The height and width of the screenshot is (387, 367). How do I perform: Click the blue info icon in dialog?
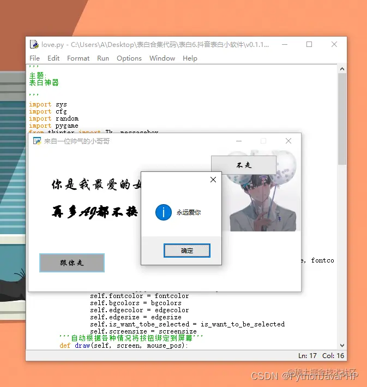click(x=163, y=212)
